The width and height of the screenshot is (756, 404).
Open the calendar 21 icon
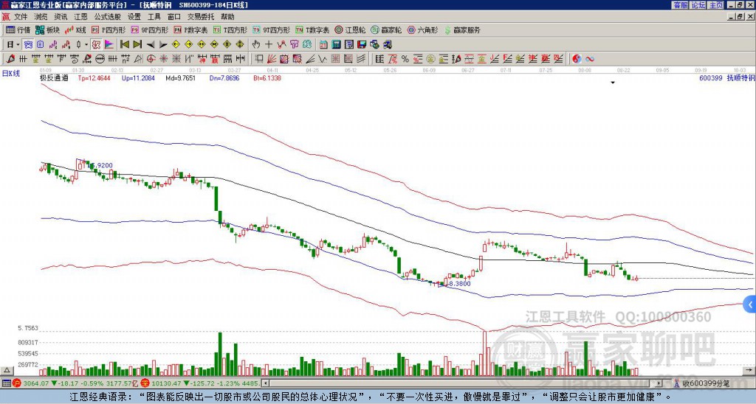click(x=323, y=45)
